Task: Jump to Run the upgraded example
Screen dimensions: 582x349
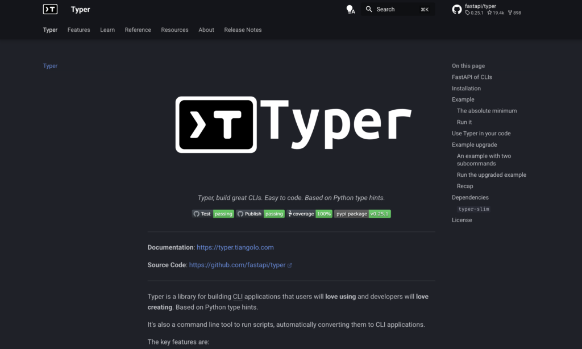Action: pyautogui.click(x=492, y=175)
